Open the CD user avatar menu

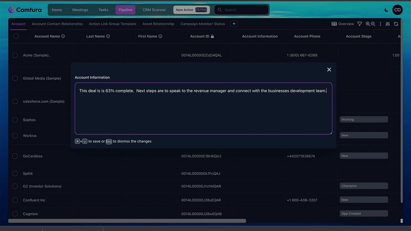pos(398,10)
